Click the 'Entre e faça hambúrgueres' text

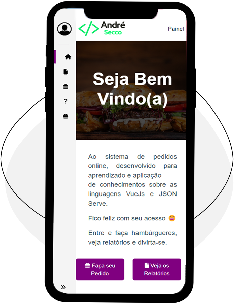[132, 237]
